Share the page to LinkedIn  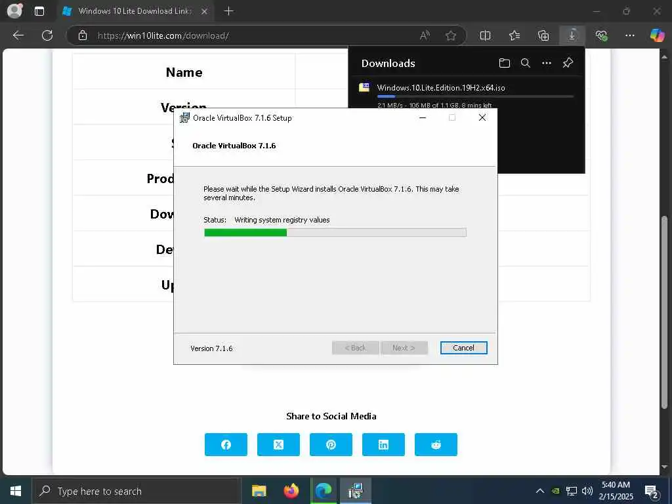pyautogui.click(x=383, y=445)
